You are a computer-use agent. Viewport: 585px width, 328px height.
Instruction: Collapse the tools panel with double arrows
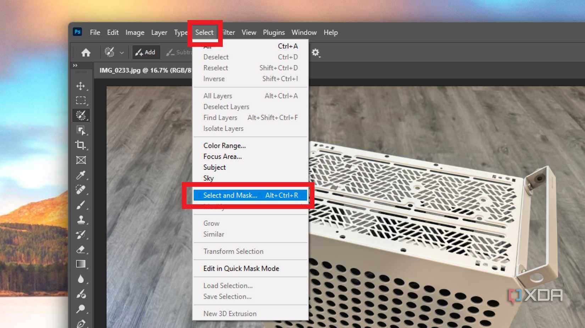pyautogui.click(x=76, y=65)
